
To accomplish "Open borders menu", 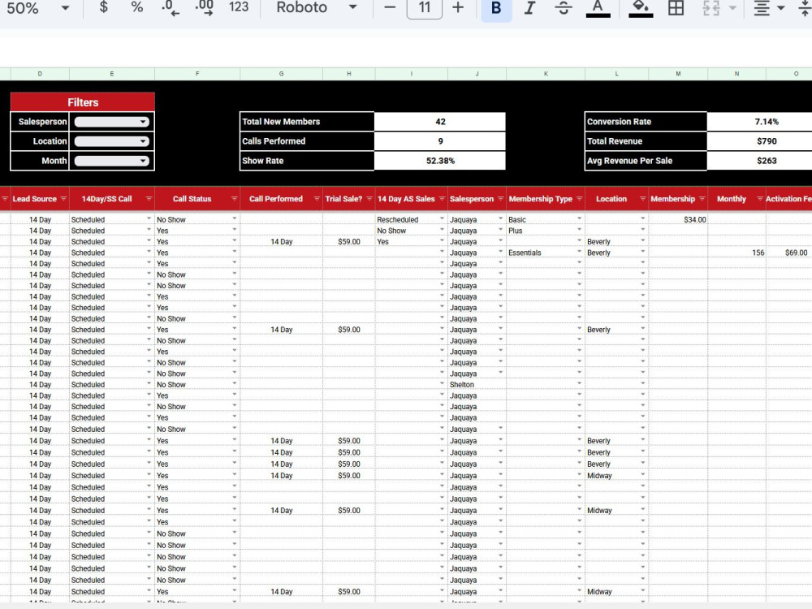I will pyautogui.click(x=676, y=8).
